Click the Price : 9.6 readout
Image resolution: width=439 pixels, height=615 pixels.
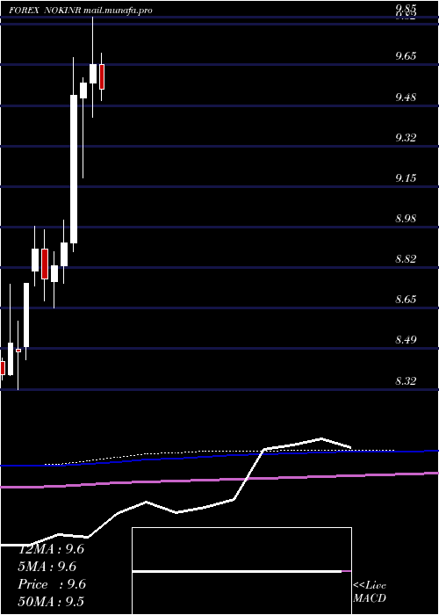pyautogui.click(x=52, y=584)
